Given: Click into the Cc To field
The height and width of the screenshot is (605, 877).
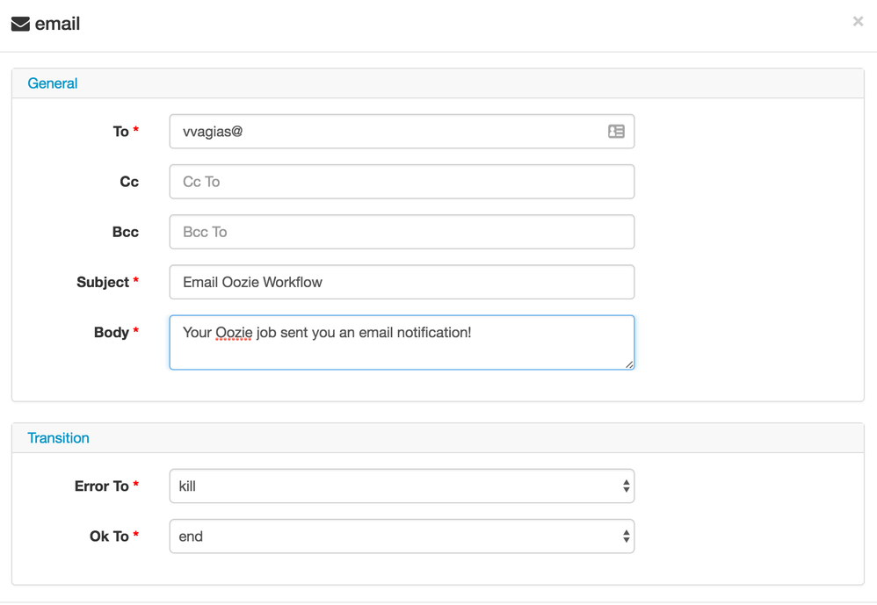Looking at the screenshot, I should [402, 182].
